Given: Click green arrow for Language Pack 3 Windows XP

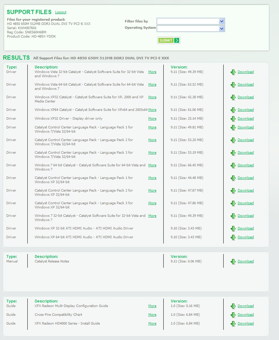Looking at the screenshot, I should [233, 204].
